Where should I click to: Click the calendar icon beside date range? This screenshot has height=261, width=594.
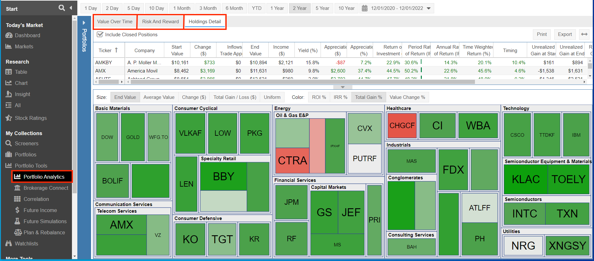[x=365, y=8]
